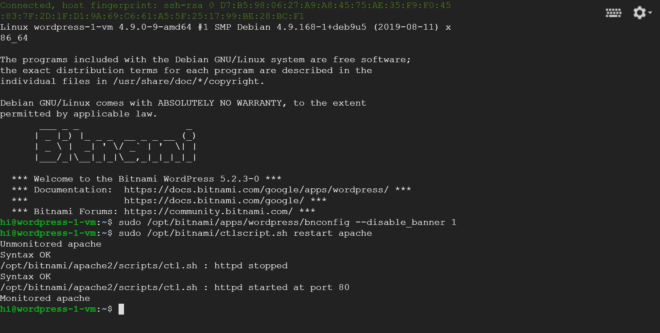Open the community.bitnami.com forums URL

(x=208, y=212)
